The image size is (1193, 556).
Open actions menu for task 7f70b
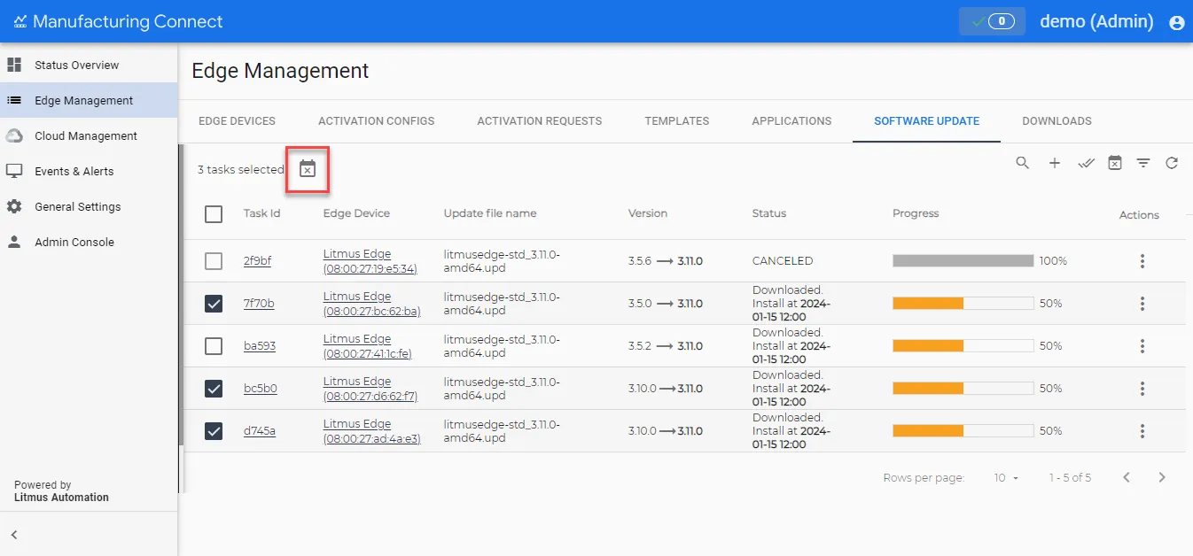1142,304
